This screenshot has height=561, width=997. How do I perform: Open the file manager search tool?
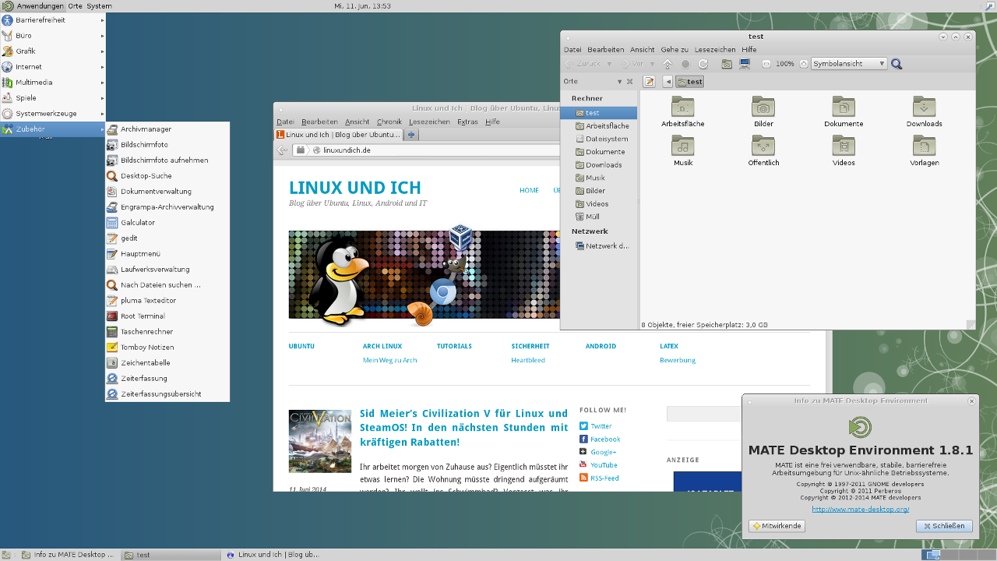(897, 64)
